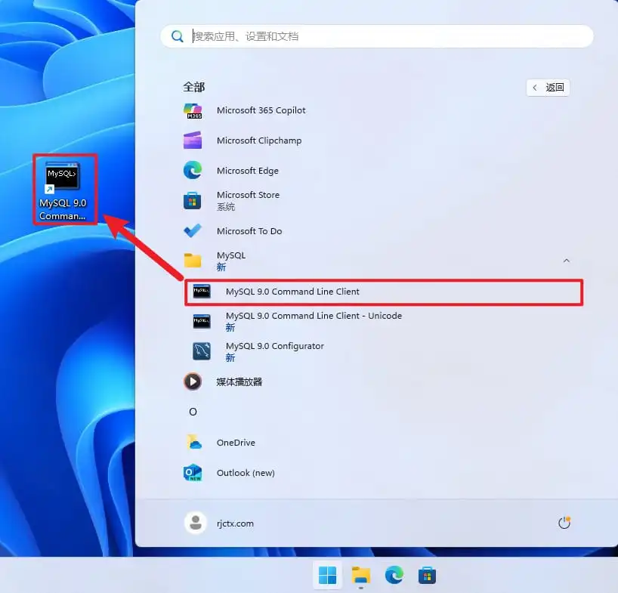Click the Microsoft To Do label
Screen dimensions: 618x593
249,231
